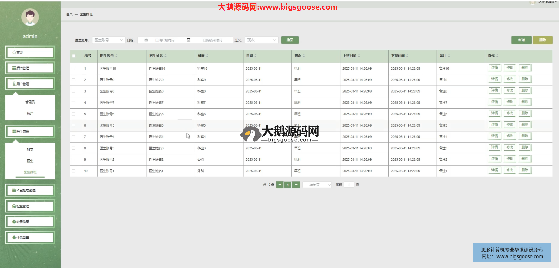Click the hospitalization management drop icon

click(x=14, y=237)
